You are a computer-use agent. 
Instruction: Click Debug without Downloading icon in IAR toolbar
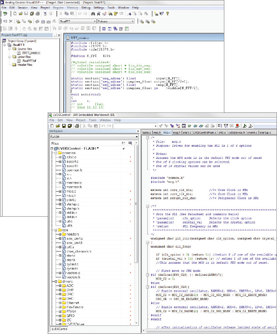pyautogui.click(x=251, y=126)
